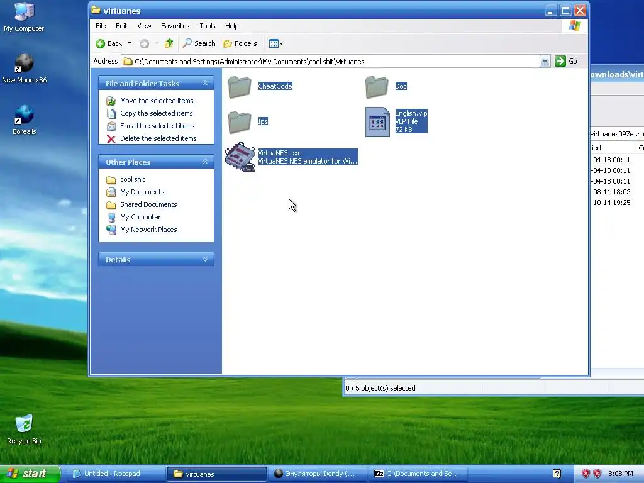Screen dimensions: 644x483
Task: Collapse the Other Places panel
Action: point(206,162)
